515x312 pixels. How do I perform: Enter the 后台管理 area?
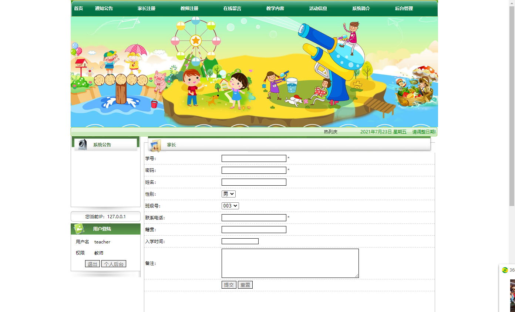[404, 8]
